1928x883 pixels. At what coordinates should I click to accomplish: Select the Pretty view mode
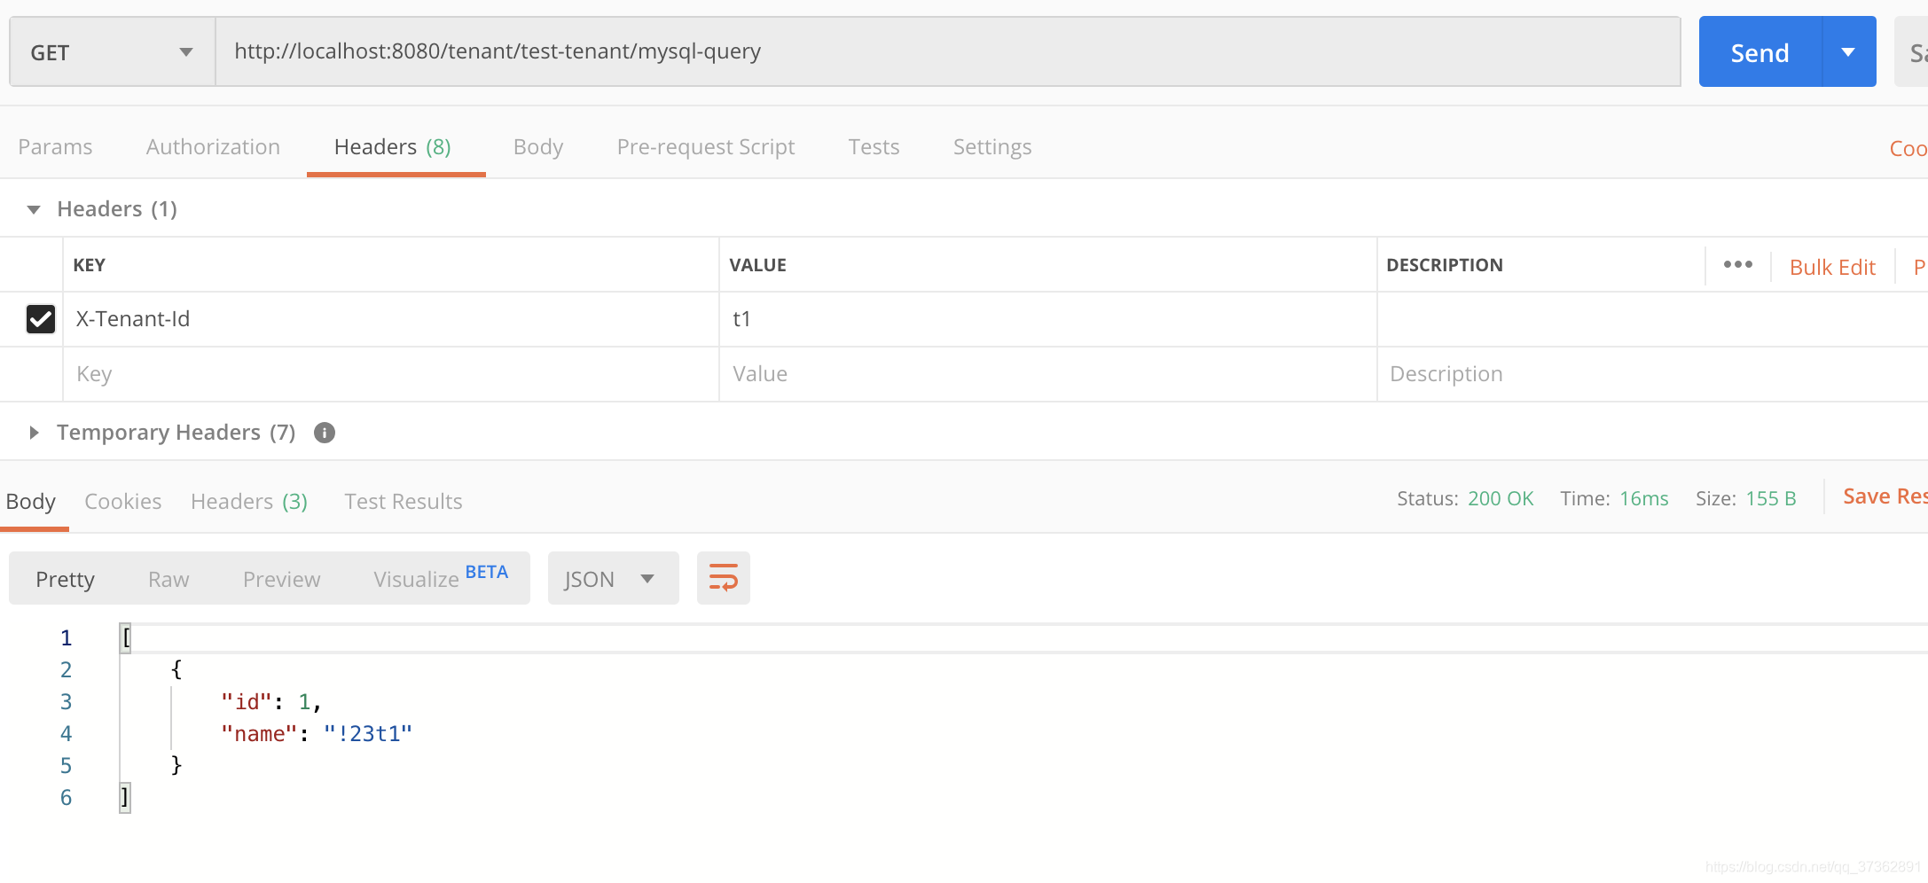[x=65, y=579]
